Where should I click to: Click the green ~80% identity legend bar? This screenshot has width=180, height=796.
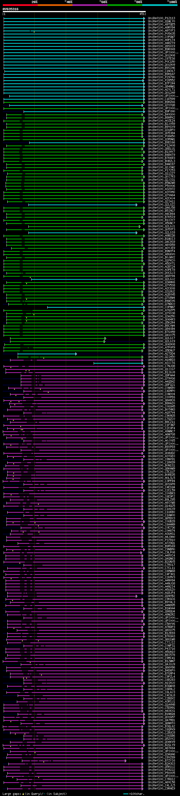pos(125,5)
